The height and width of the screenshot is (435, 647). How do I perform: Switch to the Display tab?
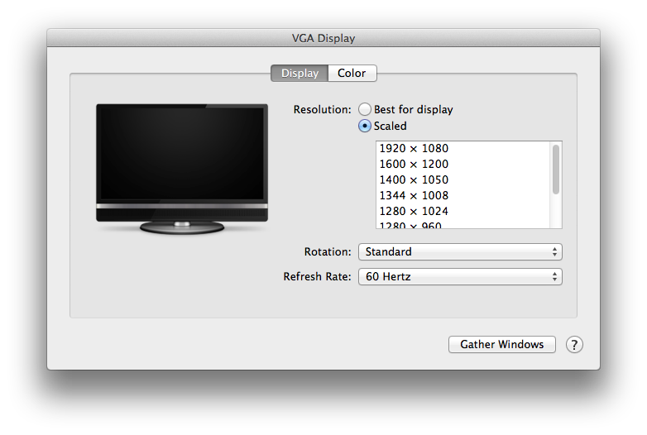[x=300, y=74]
